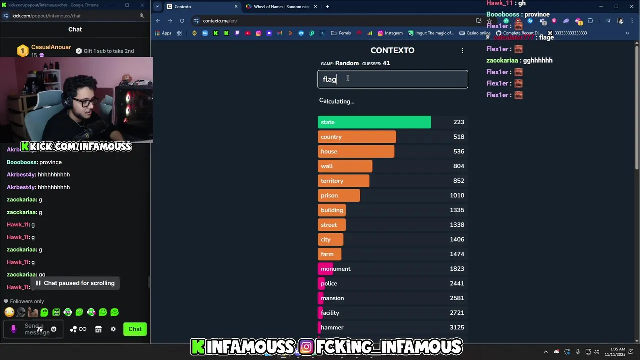Open the Chrome profile avatar

620,21
